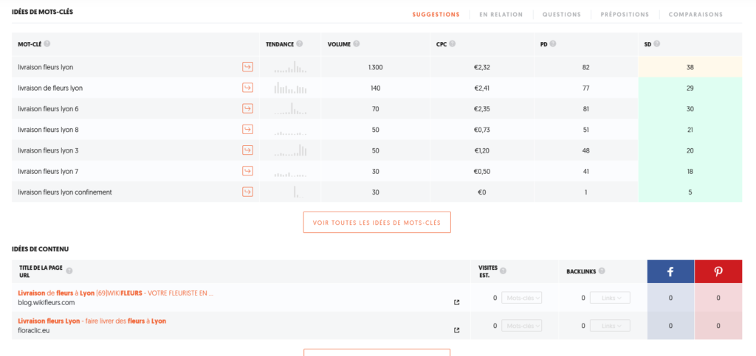Click the PD value 82

[x=585, y=67]
